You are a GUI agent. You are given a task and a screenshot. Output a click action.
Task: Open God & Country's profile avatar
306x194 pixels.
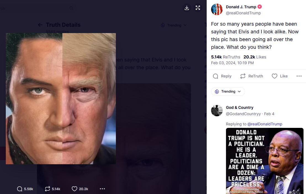point(217,111)
